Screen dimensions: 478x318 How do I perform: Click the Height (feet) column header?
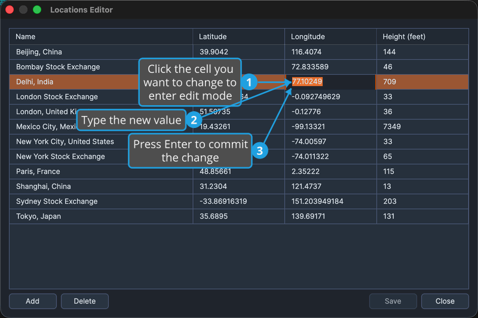[x=422, y=36]
